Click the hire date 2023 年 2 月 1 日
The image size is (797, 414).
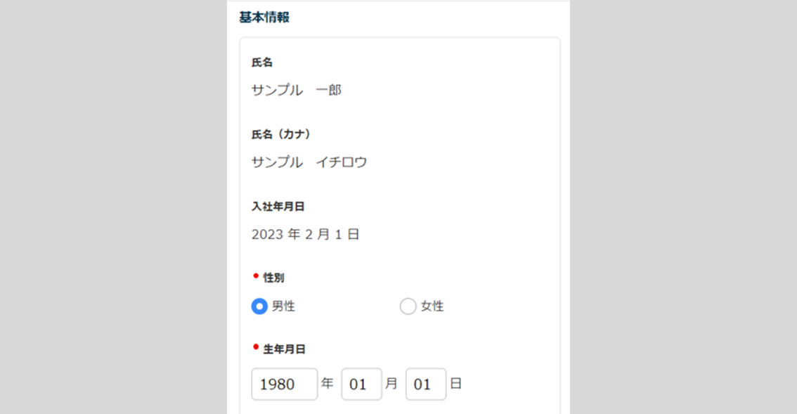pos(306,235)
